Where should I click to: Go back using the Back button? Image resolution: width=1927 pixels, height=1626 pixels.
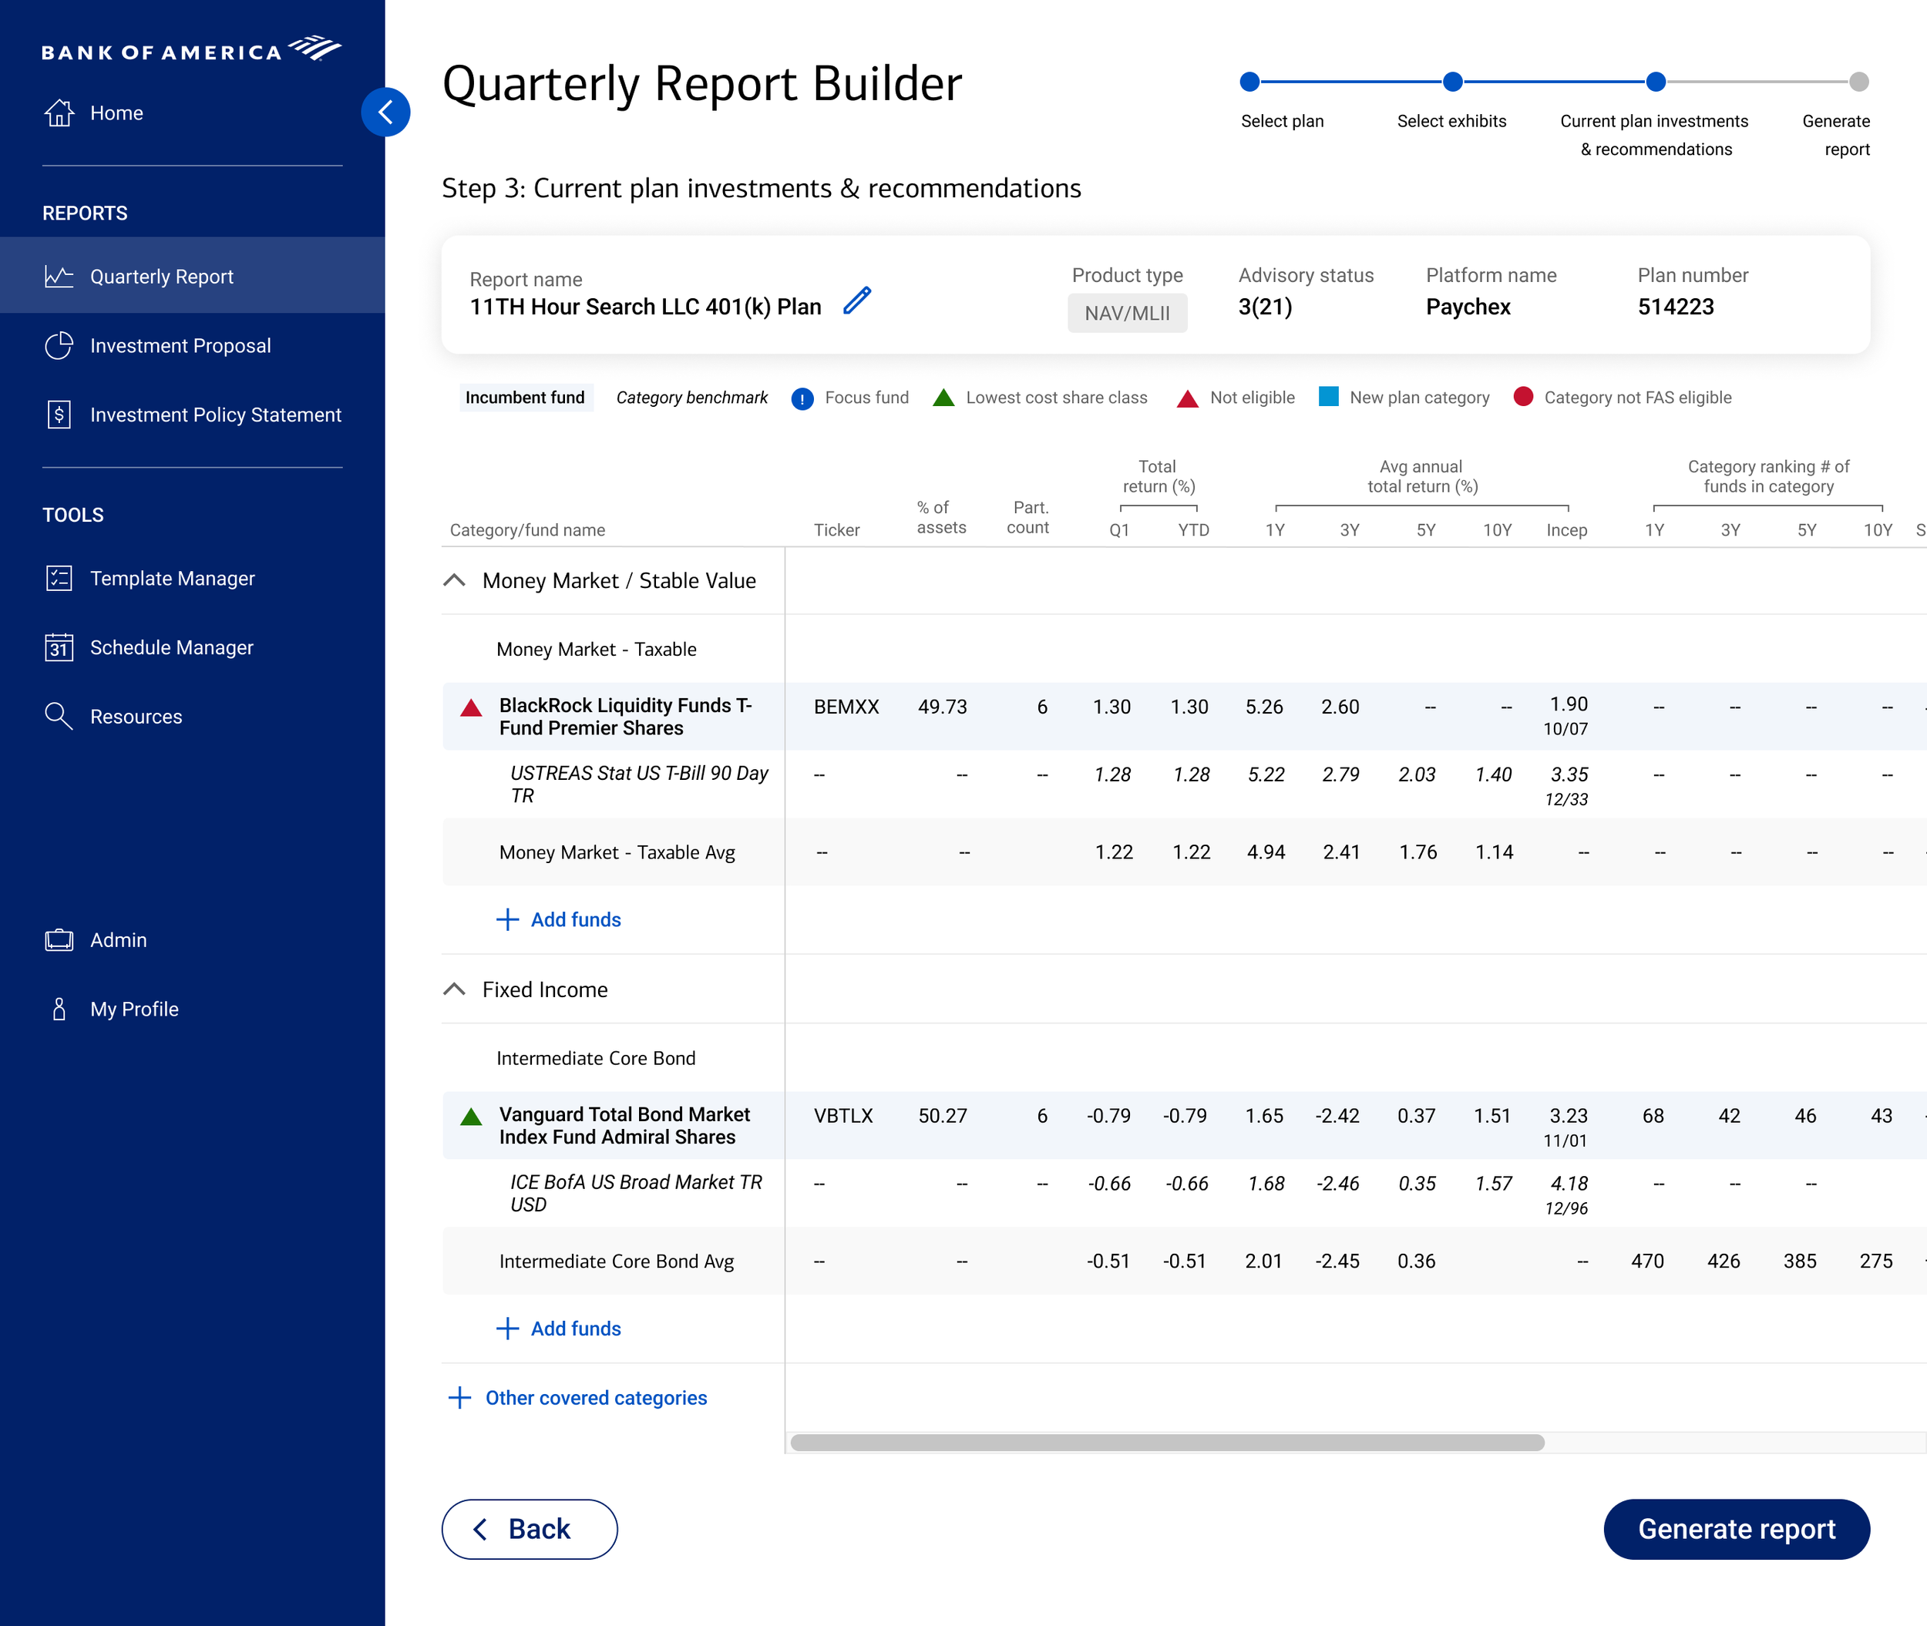pos(528,1528)
